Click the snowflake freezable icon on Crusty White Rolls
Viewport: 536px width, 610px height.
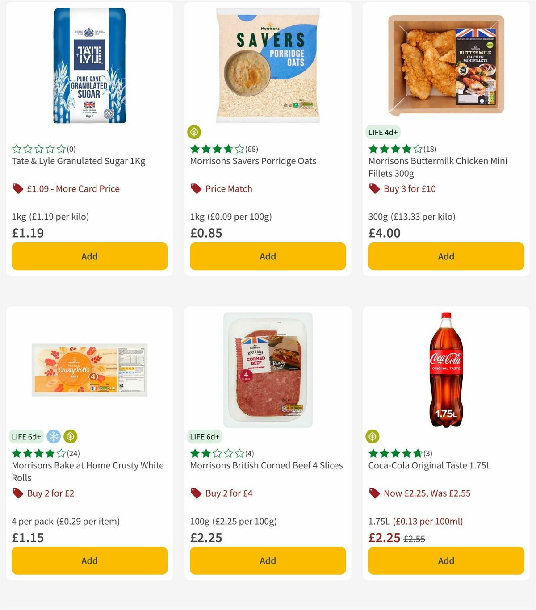[54, 436]
